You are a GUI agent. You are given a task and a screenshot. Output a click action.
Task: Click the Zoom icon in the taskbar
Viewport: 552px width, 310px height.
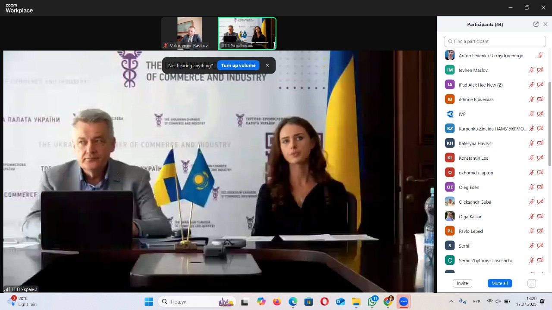point(404,302)
